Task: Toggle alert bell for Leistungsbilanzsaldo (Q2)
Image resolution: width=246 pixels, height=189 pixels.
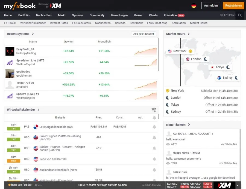Action: [x=154, y=127]
